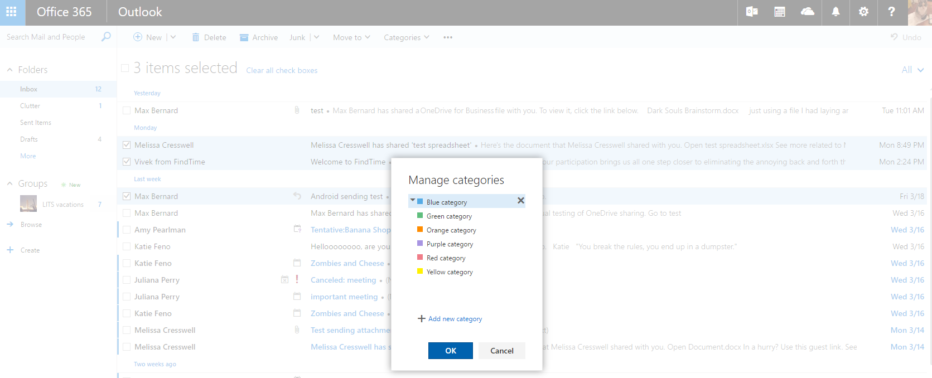The image size is (932, 378).
Task: Open the OneDrive cloud icon
Action: click(808, 12)
